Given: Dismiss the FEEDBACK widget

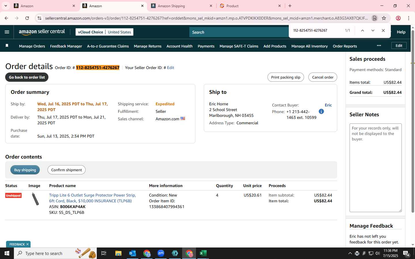Looking at the screenshot, I should pos(27,244).
